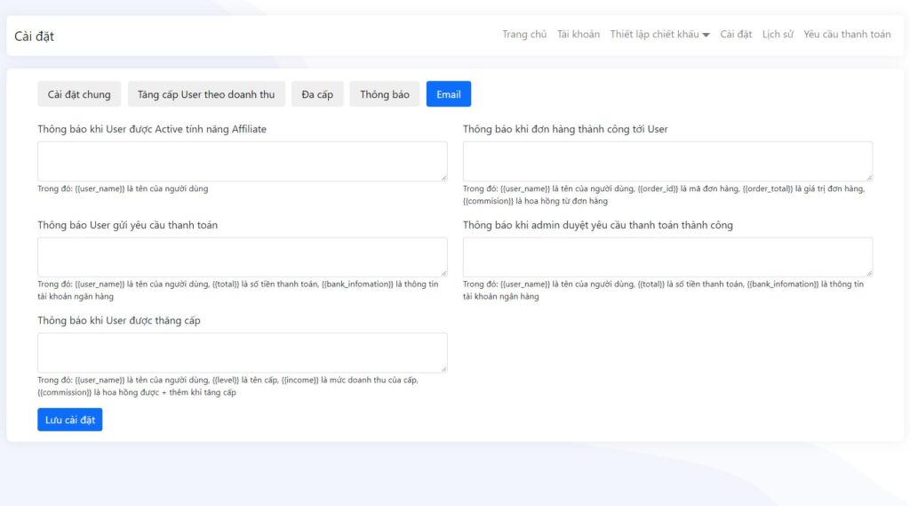Open the Lịch sử page
Viewport: 910px width, 506px height.
[778, 35]
